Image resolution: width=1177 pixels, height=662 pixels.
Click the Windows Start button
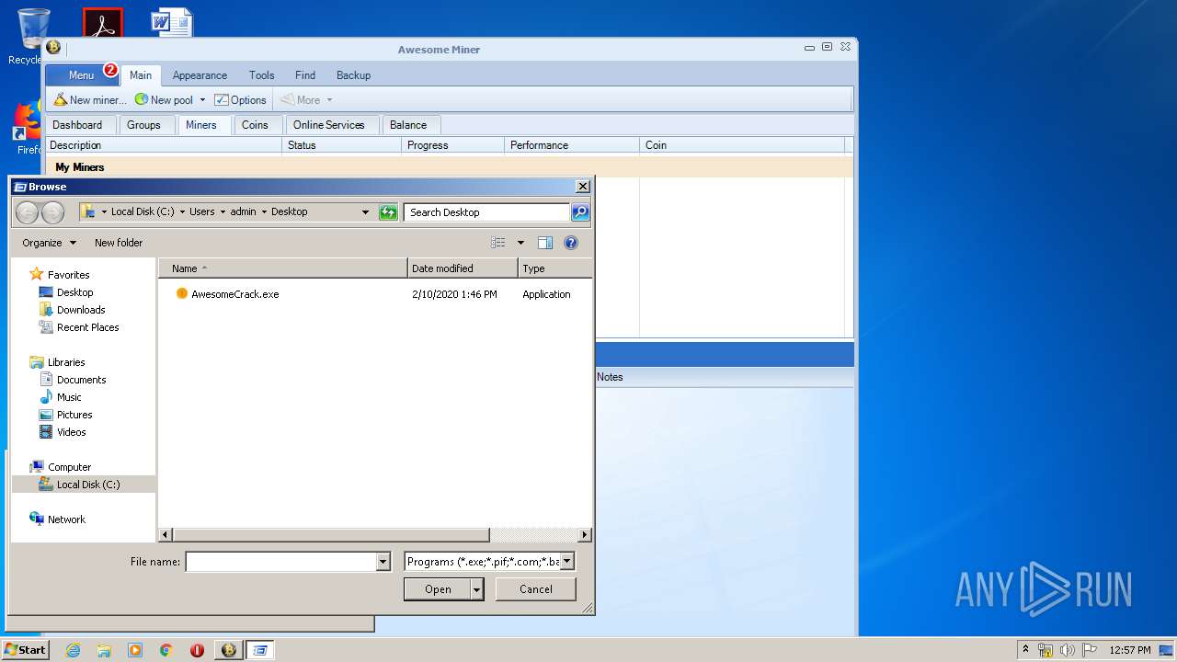pos(25,649)
